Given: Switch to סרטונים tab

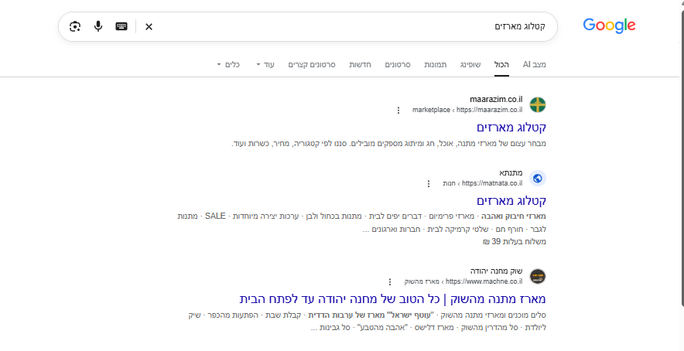Looking at the screenshot, I should coord(398,64).
